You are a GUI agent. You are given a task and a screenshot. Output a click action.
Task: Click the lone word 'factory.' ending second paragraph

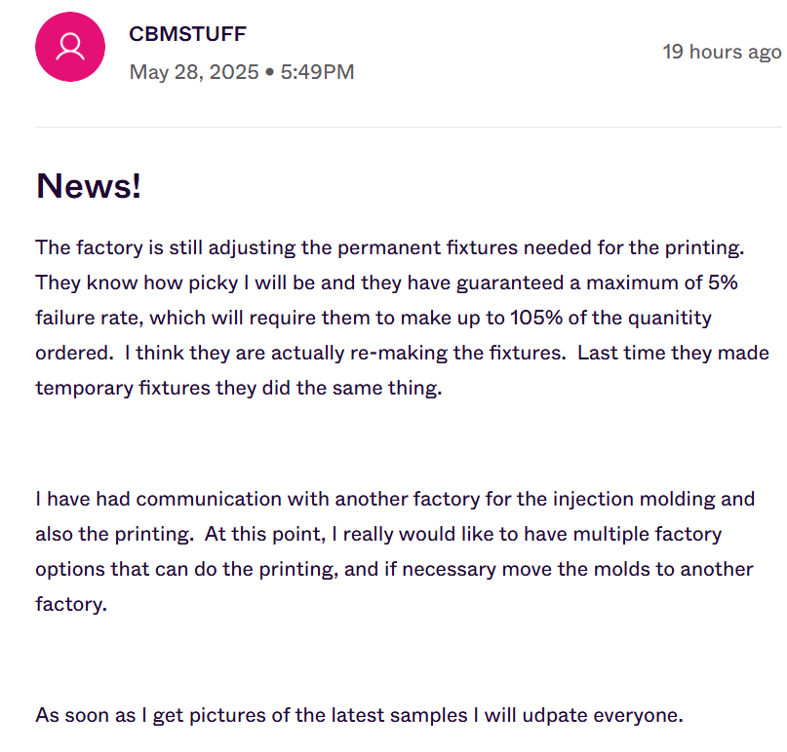[x=71, y=604]
